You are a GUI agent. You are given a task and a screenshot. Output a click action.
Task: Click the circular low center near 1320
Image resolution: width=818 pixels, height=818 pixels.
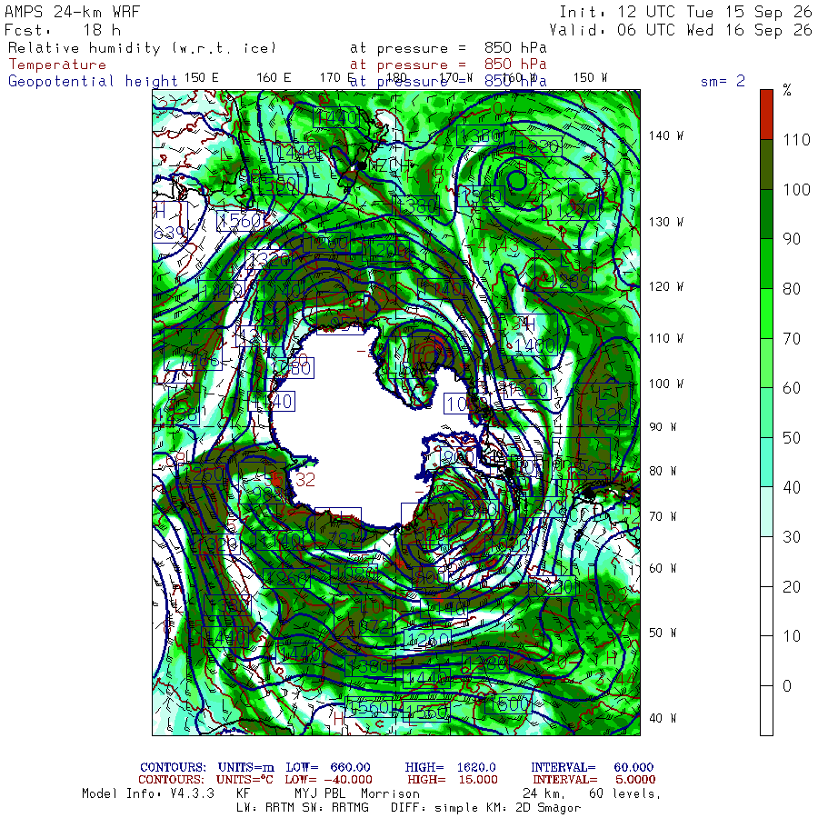click(517, 181)
